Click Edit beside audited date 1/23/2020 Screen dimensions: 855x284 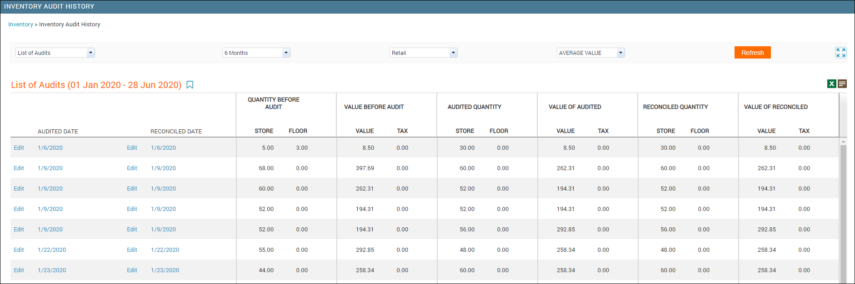pos(19,270)
